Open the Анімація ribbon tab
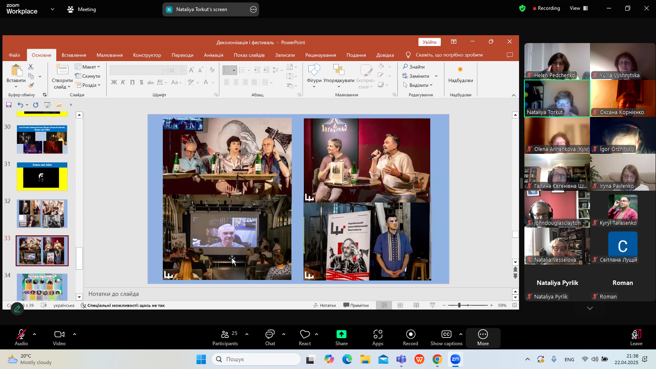Screen dimensions: 656x369 click(214, 55)
